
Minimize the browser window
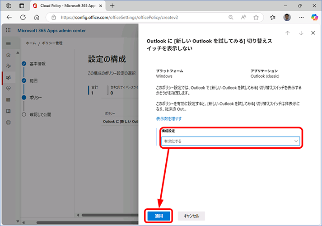(x=285, y=6)
